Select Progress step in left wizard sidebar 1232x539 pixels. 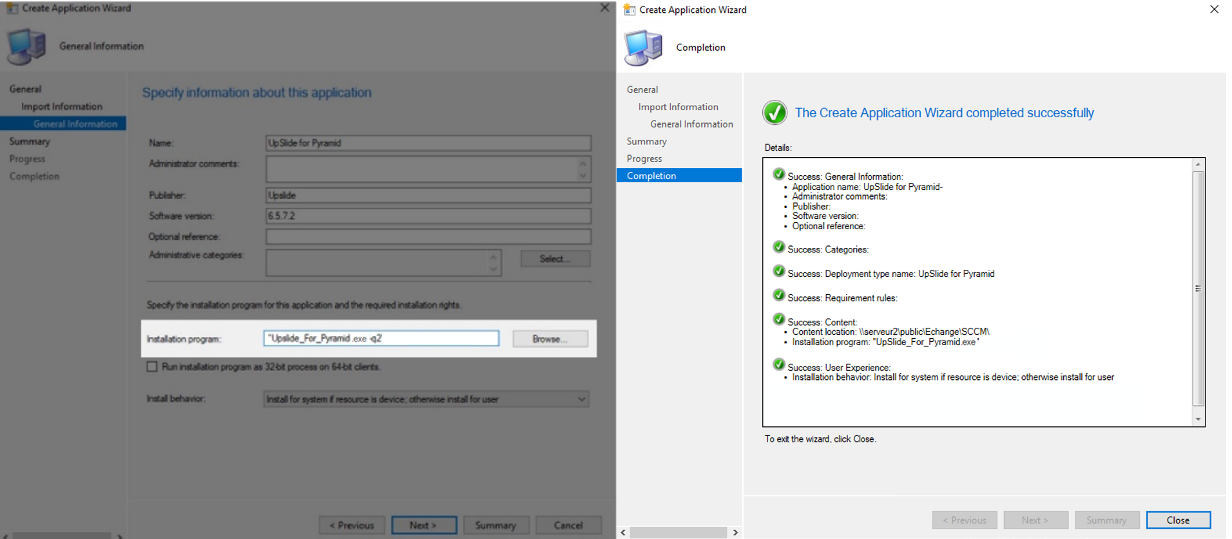point(27,158)
